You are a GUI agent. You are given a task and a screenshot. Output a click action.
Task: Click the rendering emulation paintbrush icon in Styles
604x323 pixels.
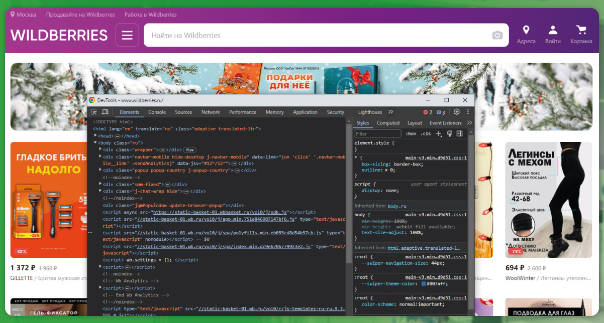pos(450,133)
